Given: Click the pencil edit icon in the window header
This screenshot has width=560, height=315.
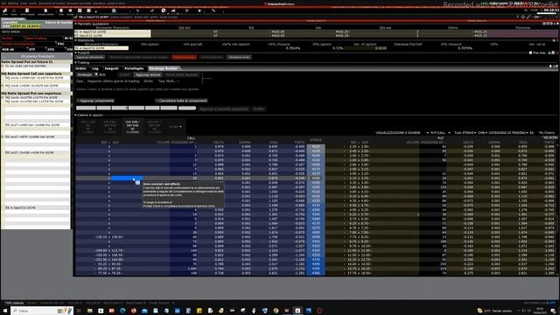Looking at the screenshot, I should click(x=528, y=17).
